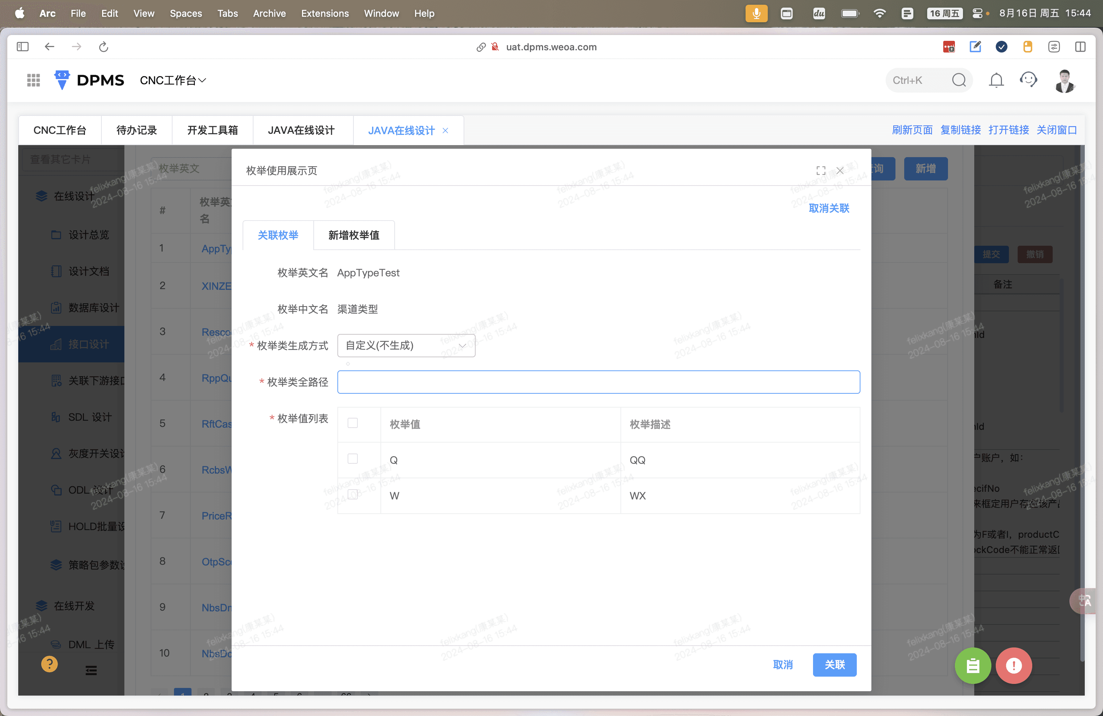Reload the page with the refresh icon
This screenshot has width=1103, height=716.
coord(104,47)
